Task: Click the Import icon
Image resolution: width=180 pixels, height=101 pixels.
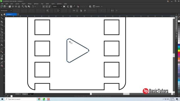Action: point(44,6)
